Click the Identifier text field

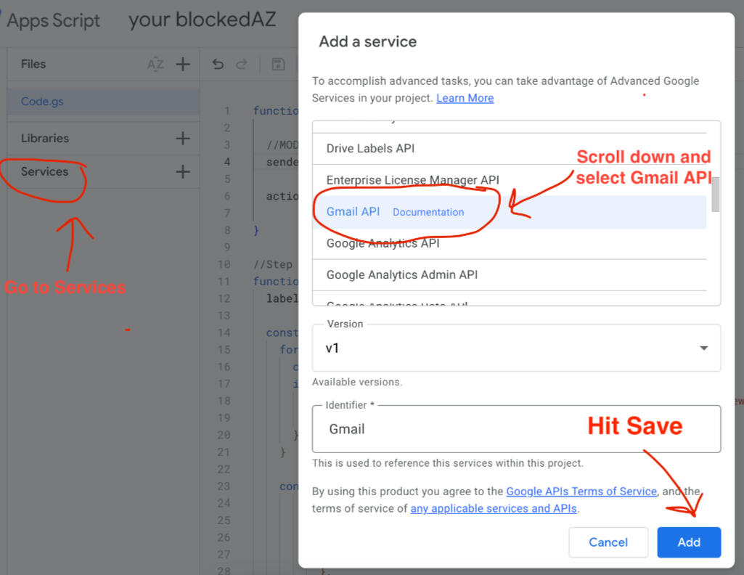(516, 428)
